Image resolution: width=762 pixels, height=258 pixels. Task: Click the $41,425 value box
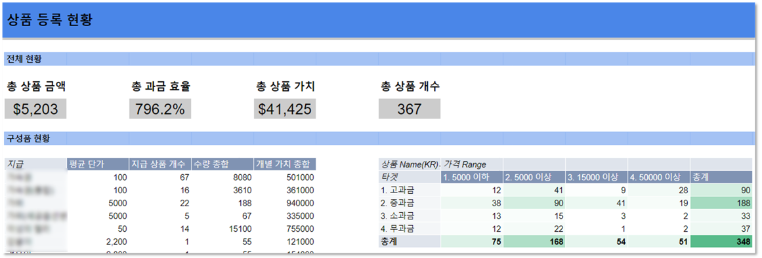(285, 109)
